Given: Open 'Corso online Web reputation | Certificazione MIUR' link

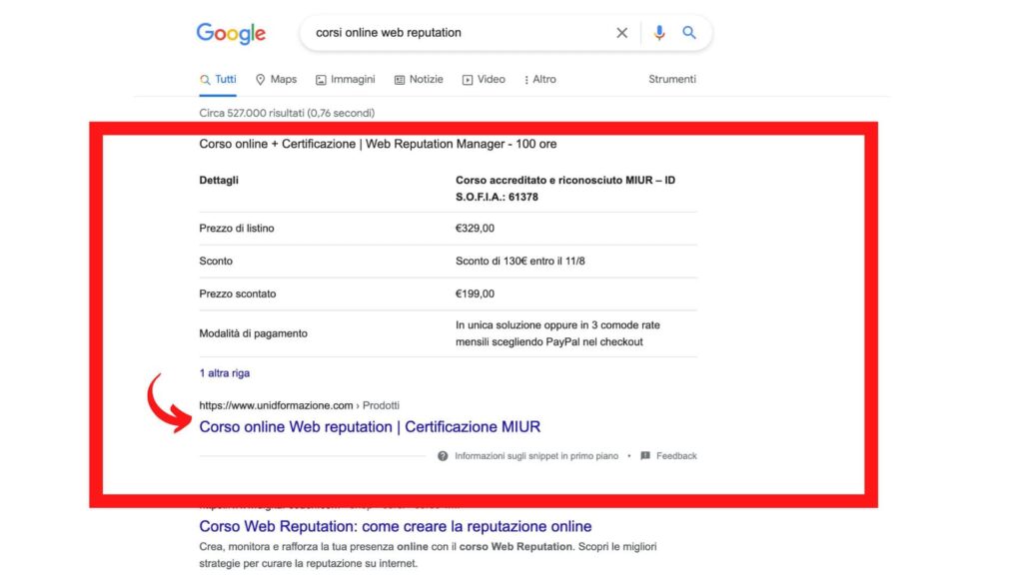Looking at the screenshot, I should pyautogui.click(x=370, y=427).
